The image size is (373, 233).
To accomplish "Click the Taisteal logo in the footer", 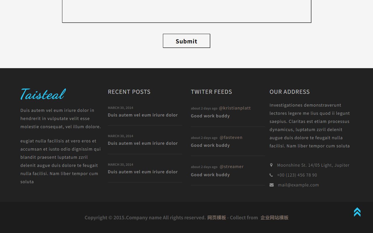I will pos(43,94).
